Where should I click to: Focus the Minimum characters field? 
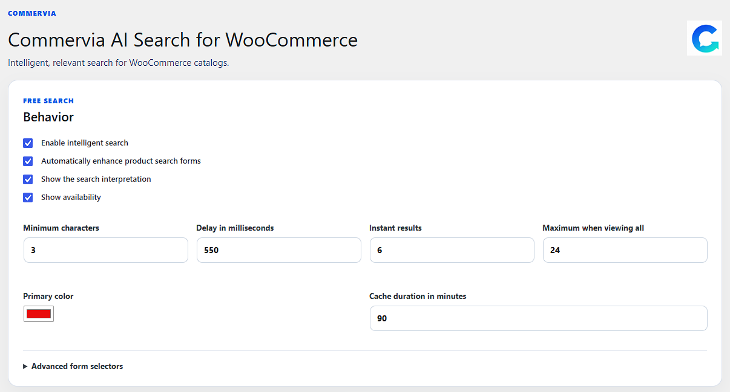106,250
